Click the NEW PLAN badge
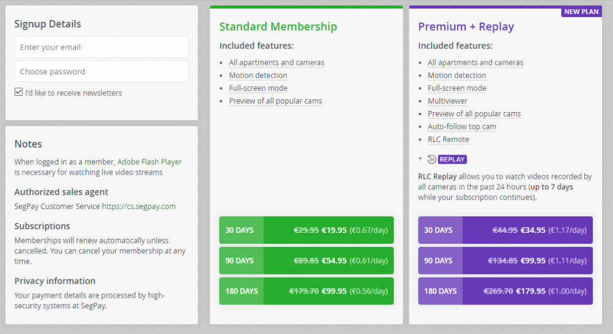The width and height of the screenshot is (613, 334). click(x=582, y=12)
